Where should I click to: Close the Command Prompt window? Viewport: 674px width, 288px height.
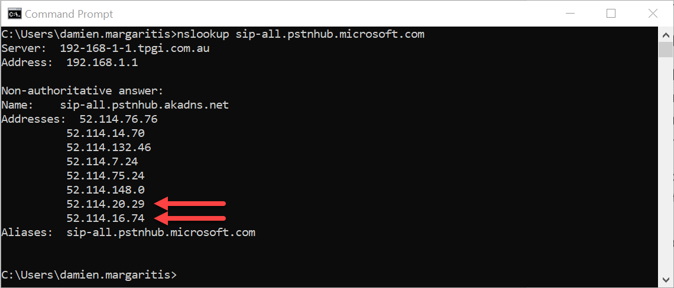[652, 14]
